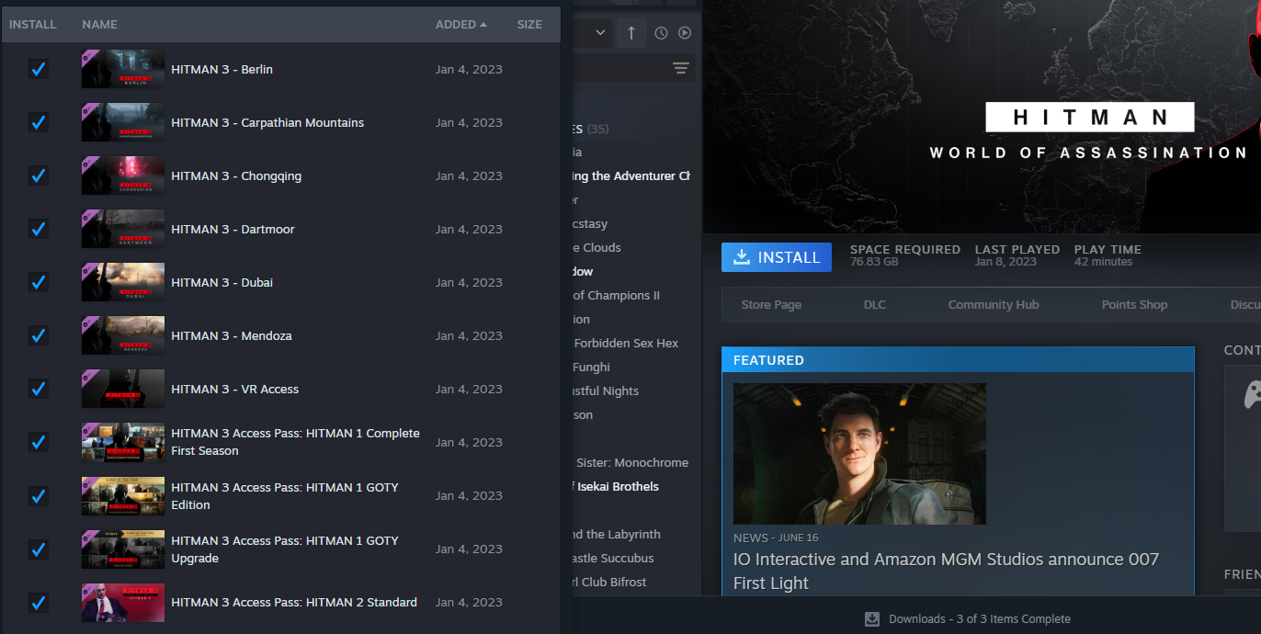This screenshot has height=634, width=1261.
Task: Click the Carpathian Mountains DLC thumbnail
Action: coord(123,122)
